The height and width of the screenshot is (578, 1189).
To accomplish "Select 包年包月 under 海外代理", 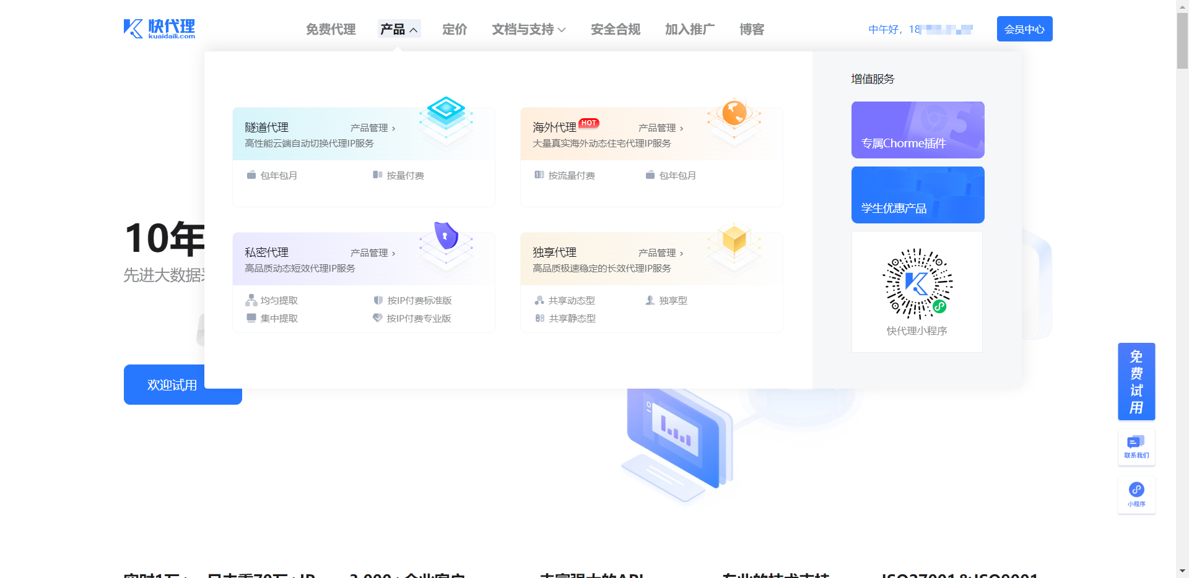I will point(677,176).
